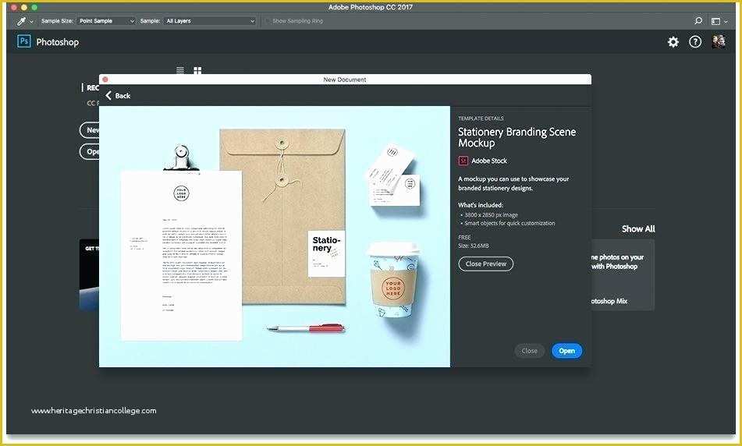Click the Adobe Stock link text
Viewport: 742px width, 446px height.
point(489,161)
